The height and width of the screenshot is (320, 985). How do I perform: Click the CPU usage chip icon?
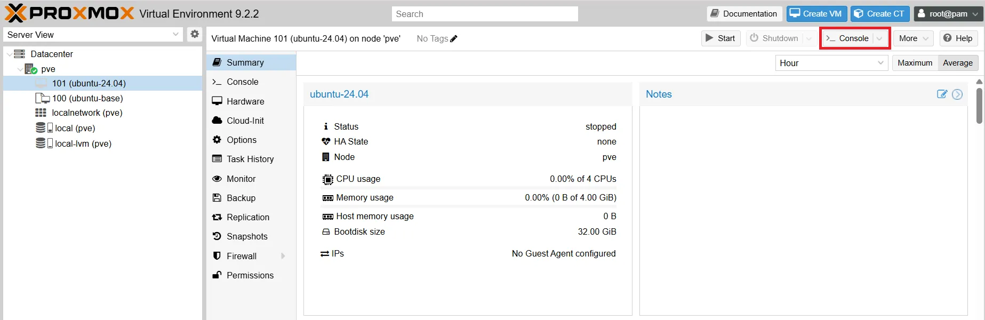point(327,179)
